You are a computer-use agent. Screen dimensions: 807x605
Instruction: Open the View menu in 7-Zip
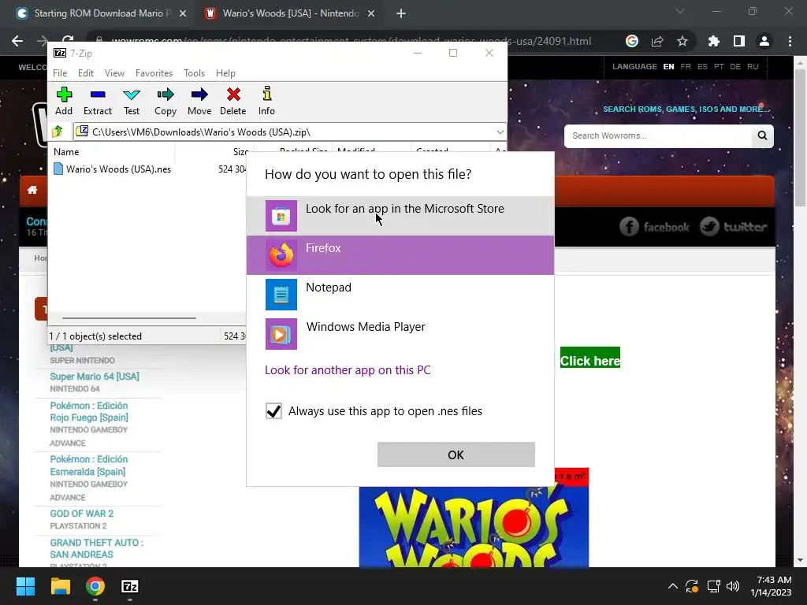point(114,73)
